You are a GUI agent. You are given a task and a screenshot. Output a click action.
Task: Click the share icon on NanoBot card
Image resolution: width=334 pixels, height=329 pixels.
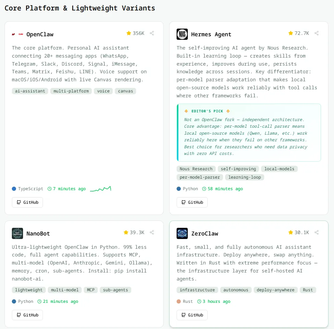click(152, 232)
